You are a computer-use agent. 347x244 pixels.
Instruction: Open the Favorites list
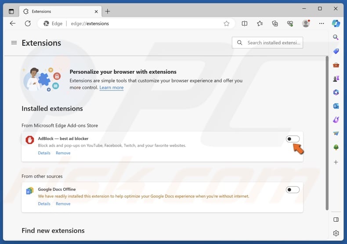[260, 23]
